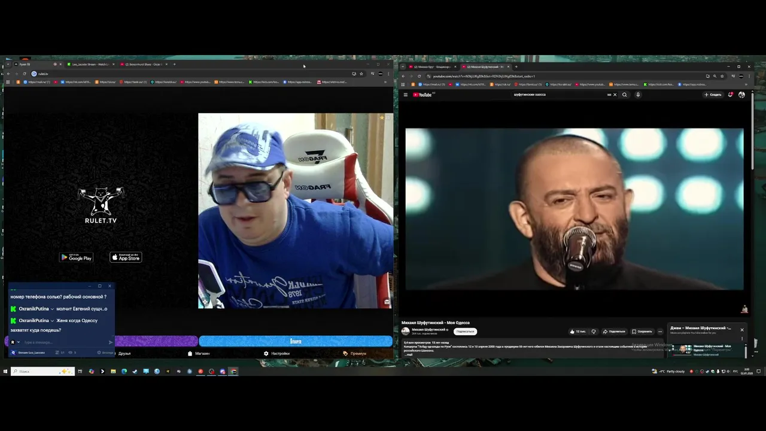Open taskbar clock and date
Image resolution: width=766 pixels, height=431 pixels.
tap(747, 371)
